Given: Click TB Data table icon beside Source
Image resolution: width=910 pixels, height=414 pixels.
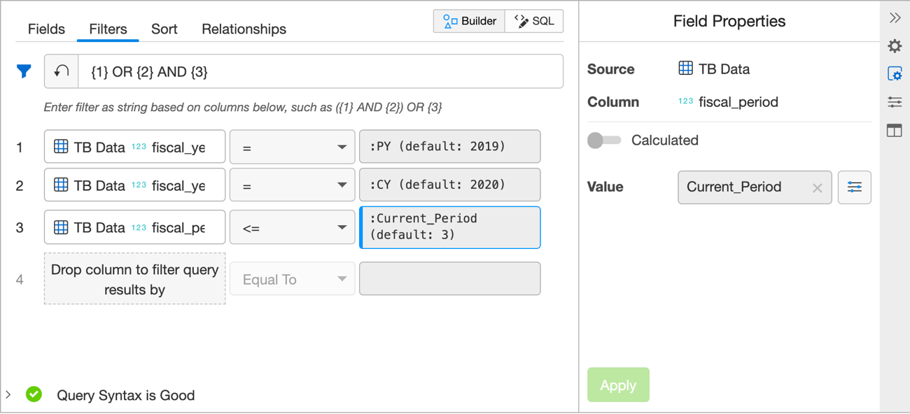Looking at the screenshot, I should (x=685, y=68).
